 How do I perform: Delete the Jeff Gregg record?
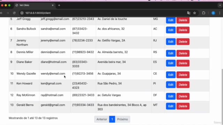(x=183, y=20)
